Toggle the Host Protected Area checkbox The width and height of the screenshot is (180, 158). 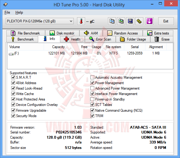coord(13,99)
